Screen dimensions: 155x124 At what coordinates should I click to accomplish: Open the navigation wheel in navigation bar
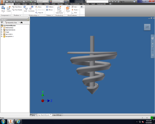pyautogui.click(x=153, y=38)
